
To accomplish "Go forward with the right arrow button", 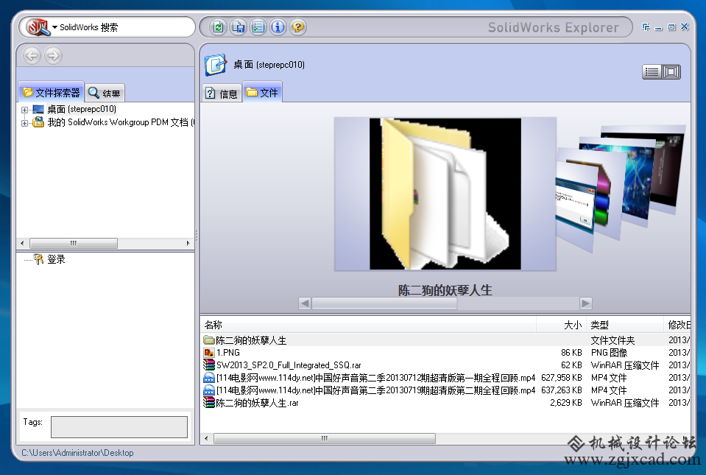I will pyautogui.click(x=53, y=56).
